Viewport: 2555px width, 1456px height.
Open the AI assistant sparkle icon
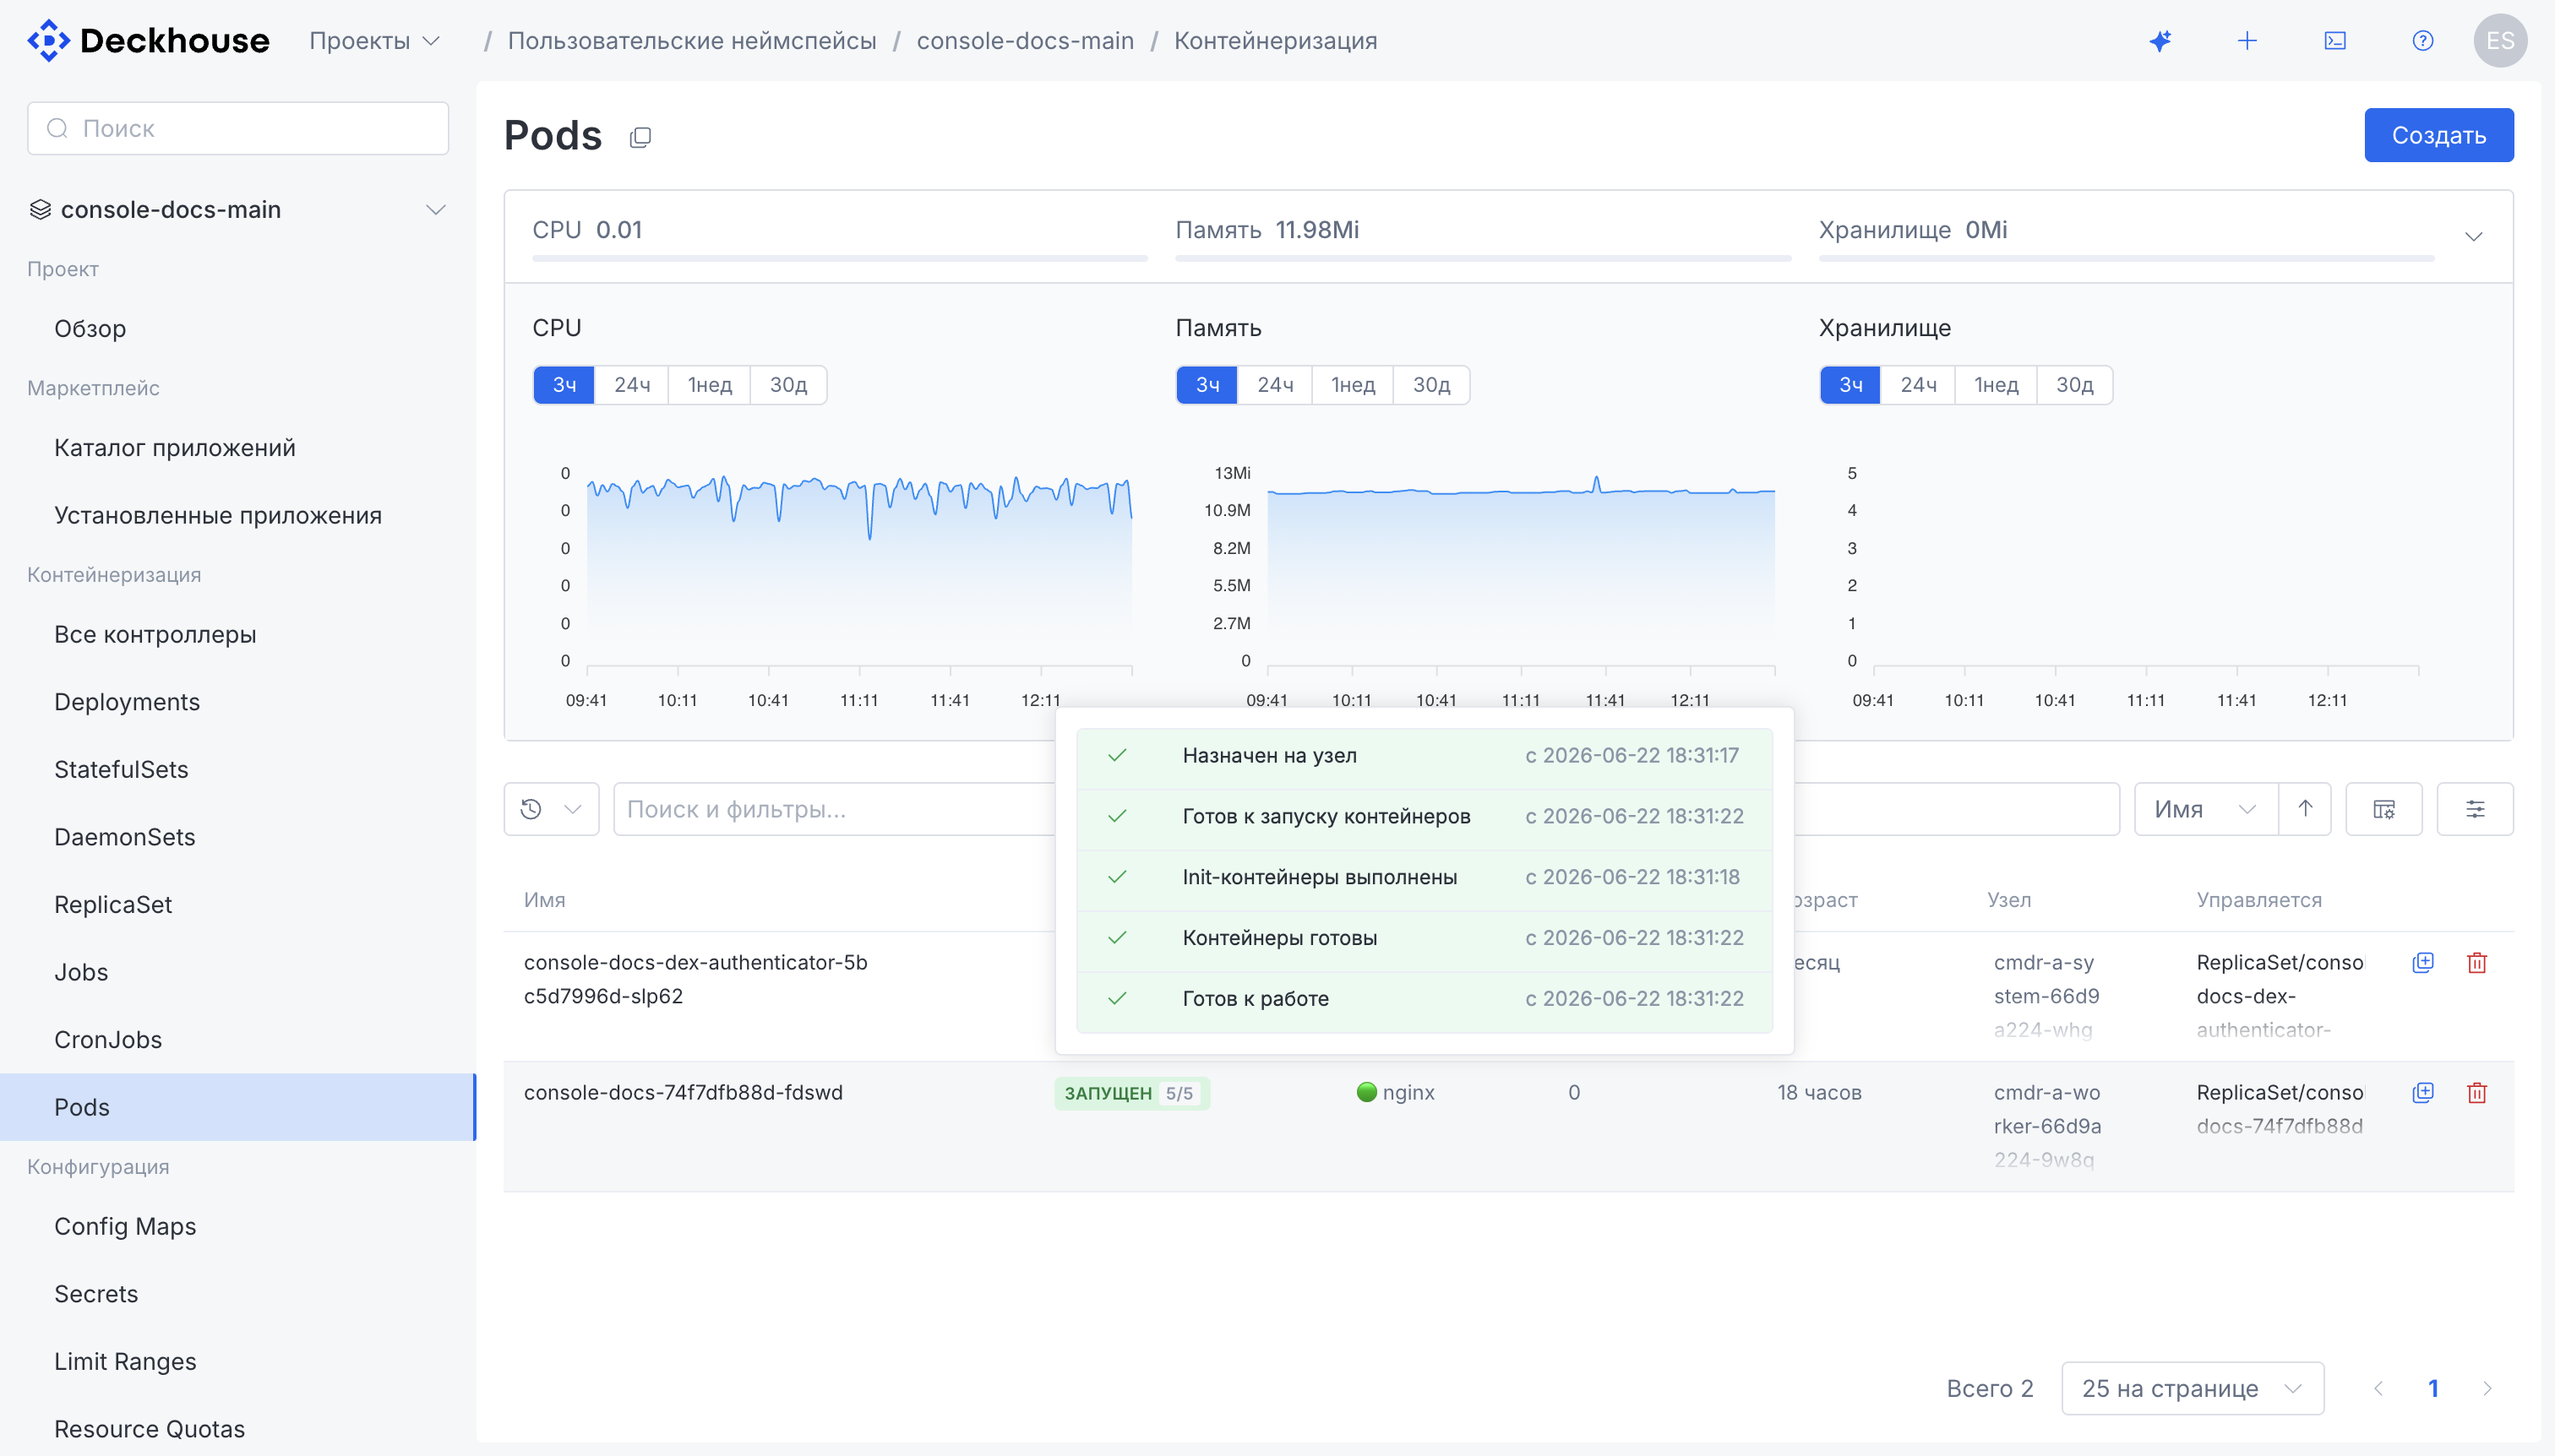click(x=2160, y=41)
